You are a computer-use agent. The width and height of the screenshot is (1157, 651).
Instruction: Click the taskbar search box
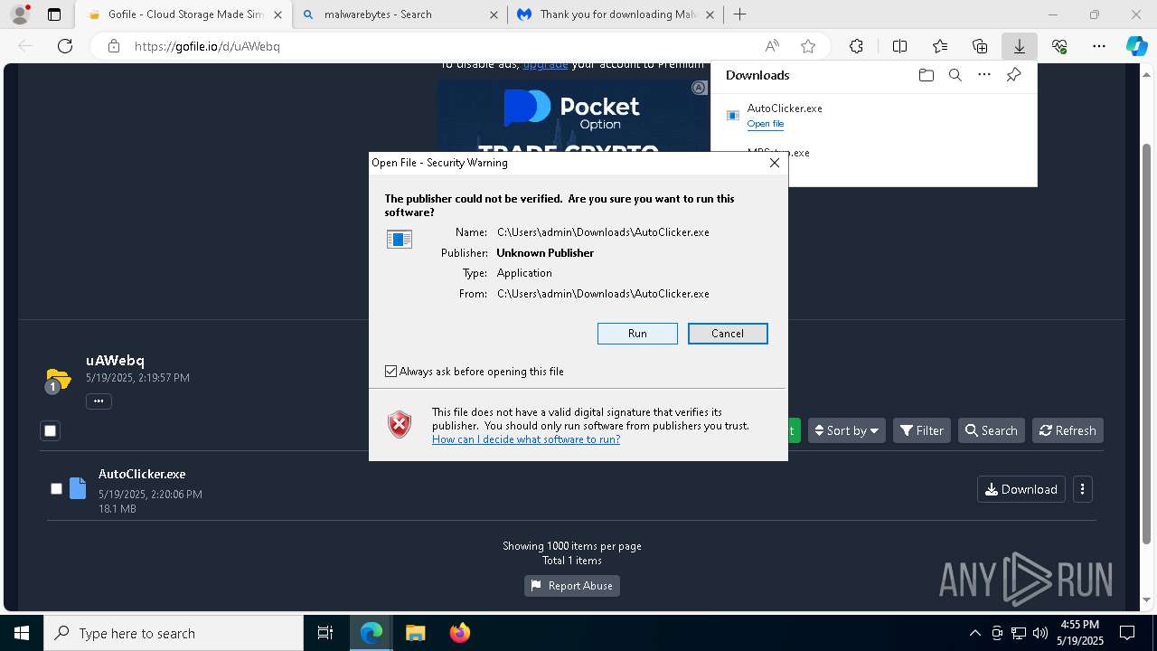(174, 633)
